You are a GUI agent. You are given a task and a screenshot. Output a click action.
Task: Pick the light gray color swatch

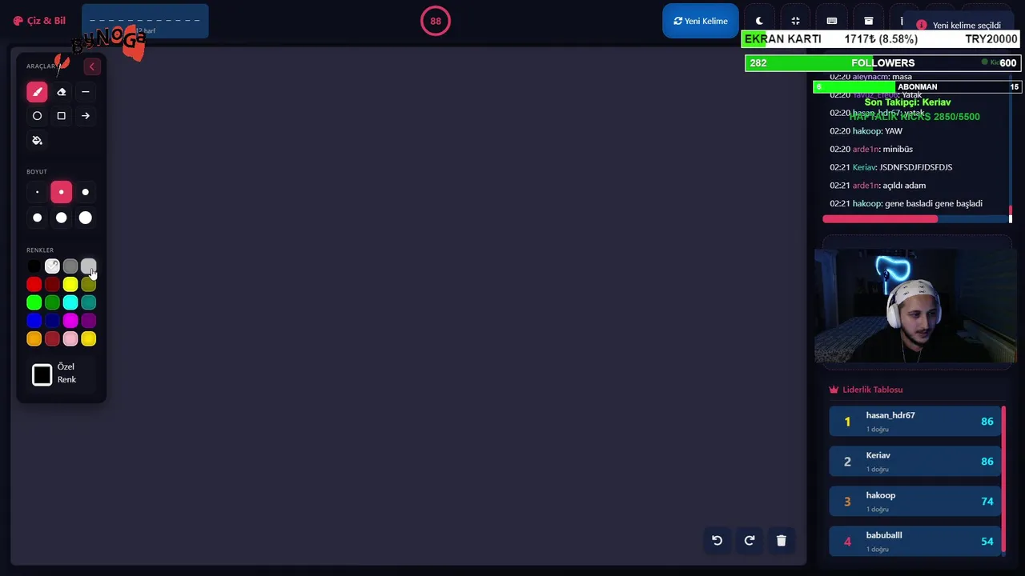coord(88,266)
